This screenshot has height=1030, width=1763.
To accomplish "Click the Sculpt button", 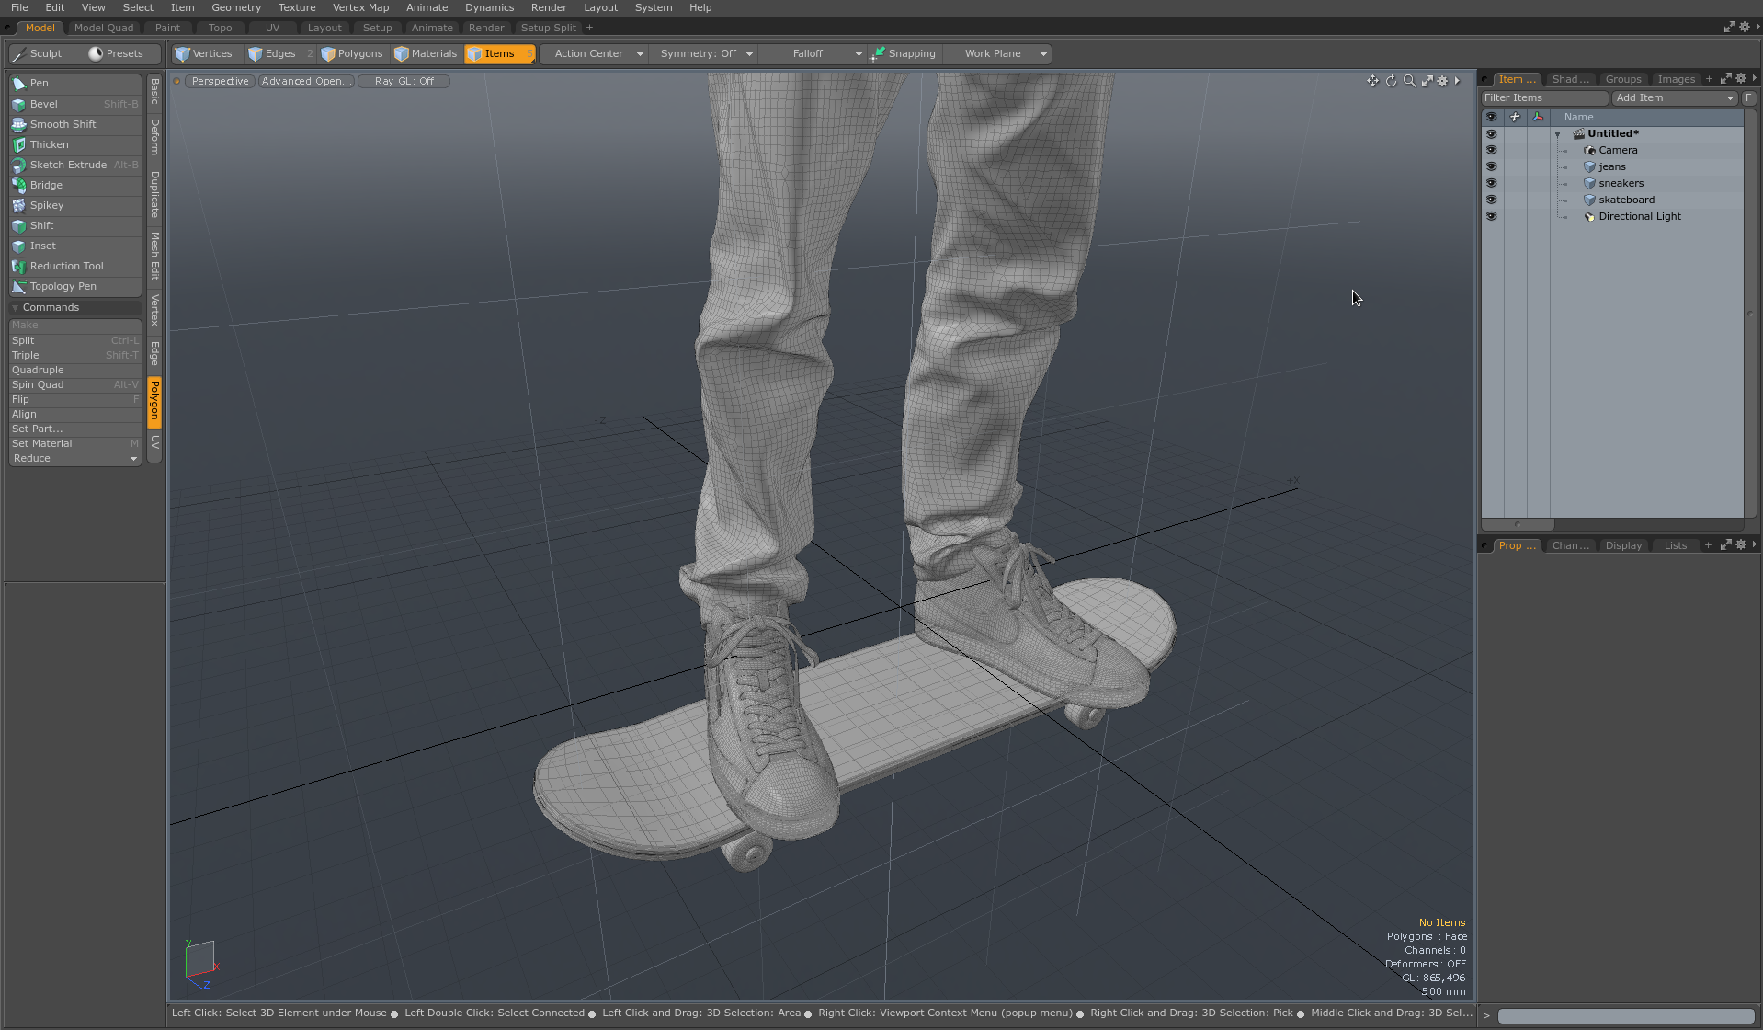I will pyautogui.click(x=45, y=53).
